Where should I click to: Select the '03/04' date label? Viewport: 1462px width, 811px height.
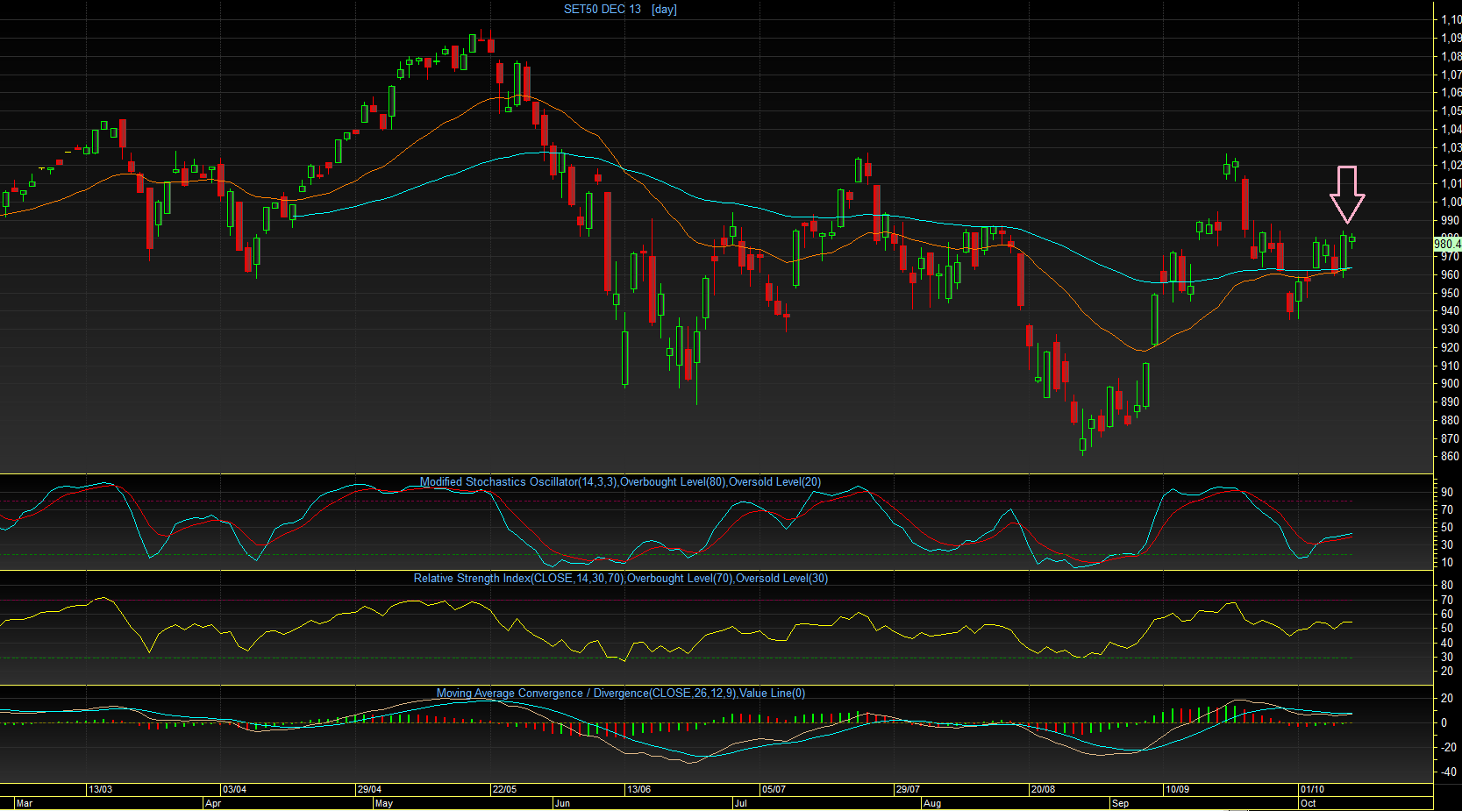[234, 789]
